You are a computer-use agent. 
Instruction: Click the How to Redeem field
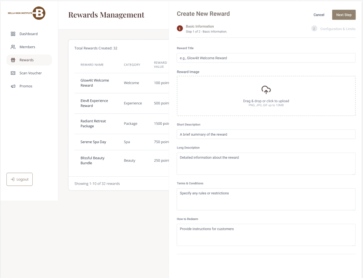266,235
